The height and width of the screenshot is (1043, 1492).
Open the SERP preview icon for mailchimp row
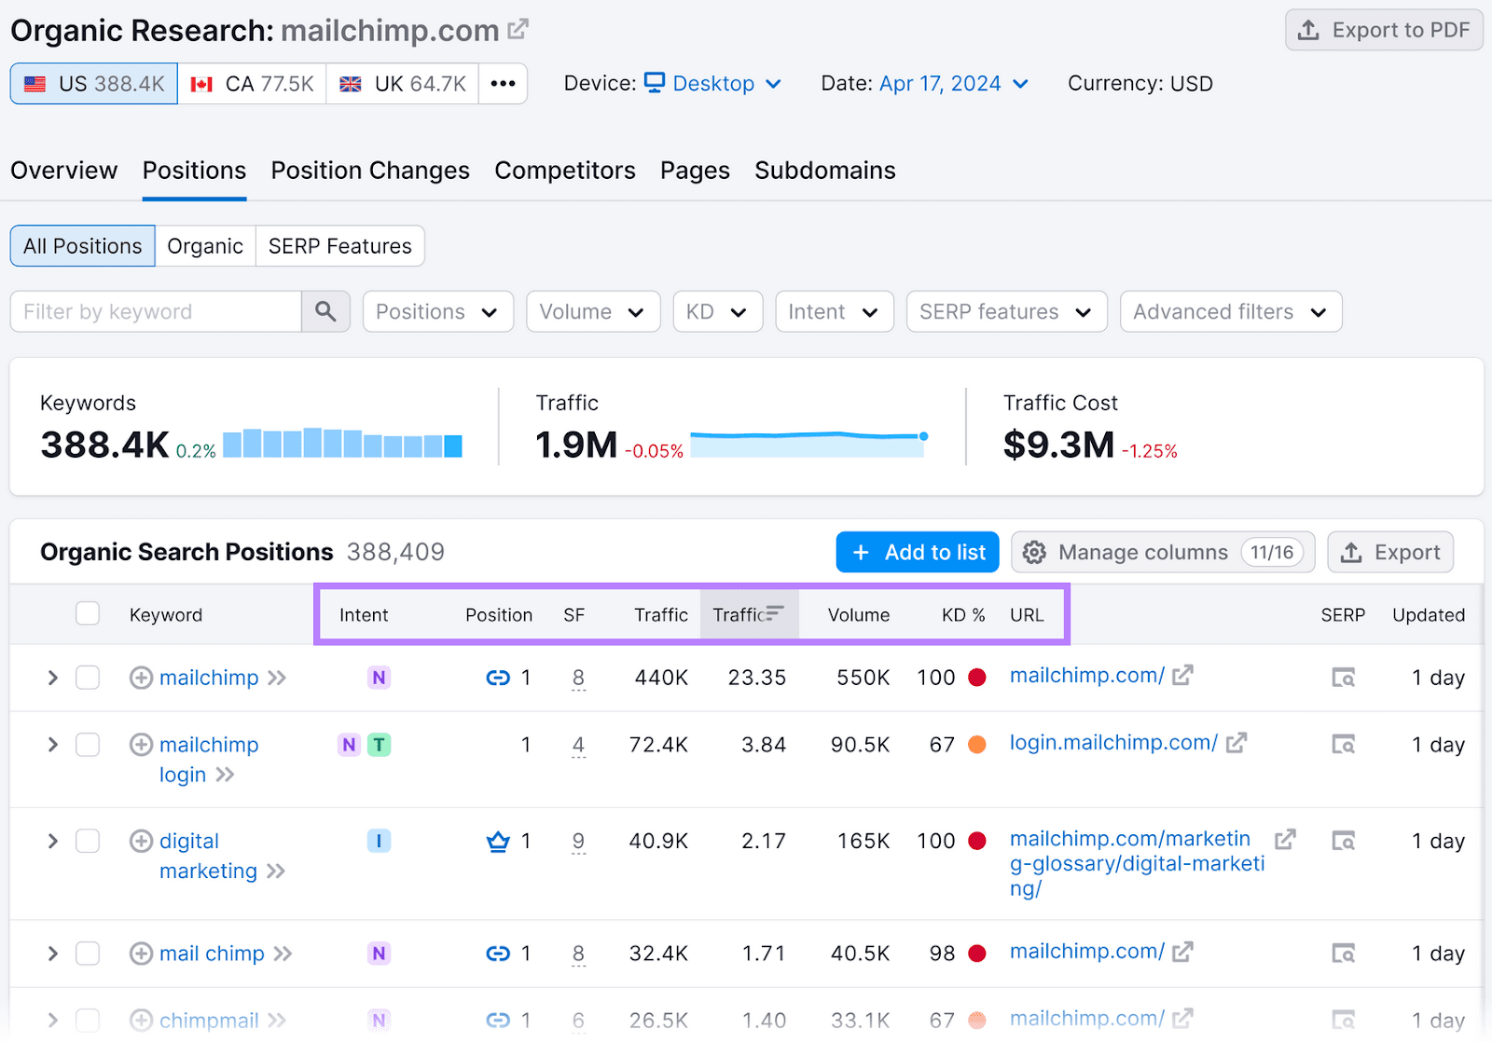click(1343, 678)
